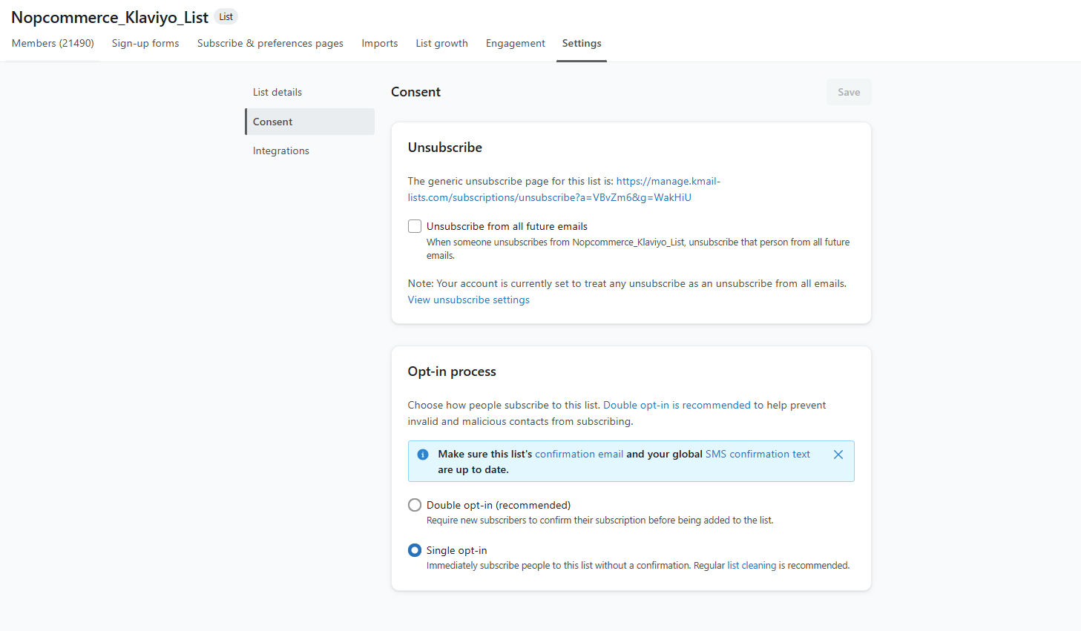
Task: Select Single opt-in radio option
Action: tap(415, 550)
